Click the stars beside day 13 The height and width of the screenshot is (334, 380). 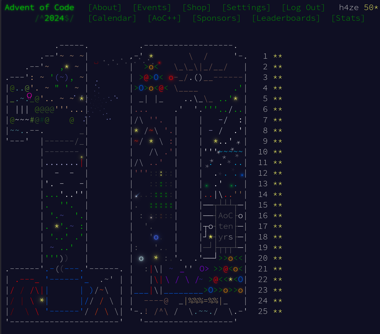[x=278, y=184]
